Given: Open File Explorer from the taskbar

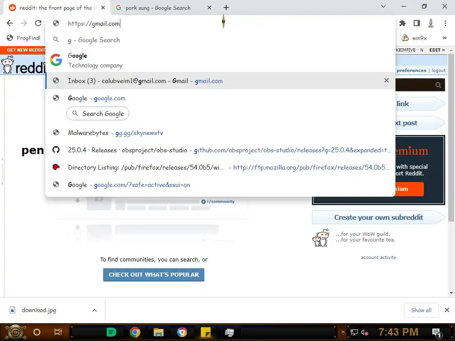Looking at the screenshot, I should (159, 332).
